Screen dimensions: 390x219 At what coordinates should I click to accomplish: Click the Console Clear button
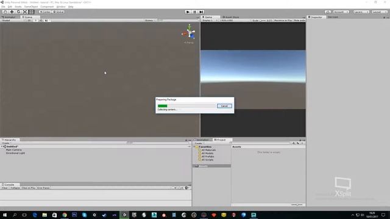pos(5,188)
